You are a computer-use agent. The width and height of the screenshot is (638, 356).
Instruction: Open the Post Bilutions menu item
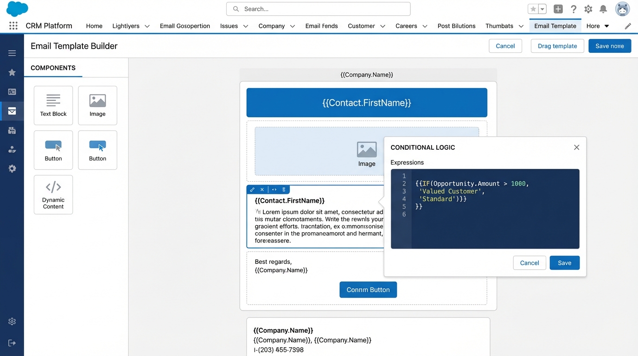(456, 26)
